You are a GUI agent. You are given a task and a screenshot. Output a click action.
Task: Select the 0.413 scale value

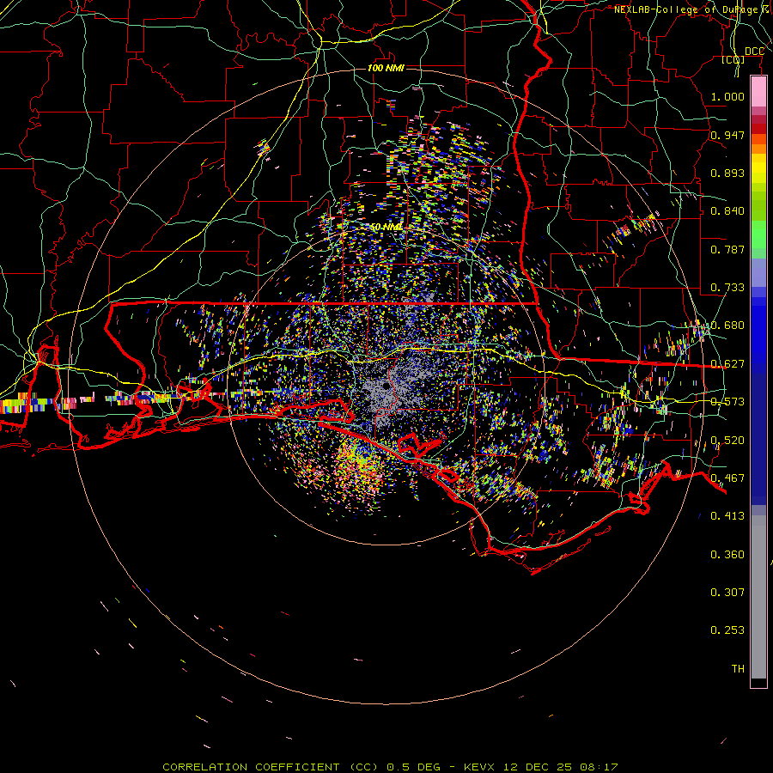coord(727,516)
